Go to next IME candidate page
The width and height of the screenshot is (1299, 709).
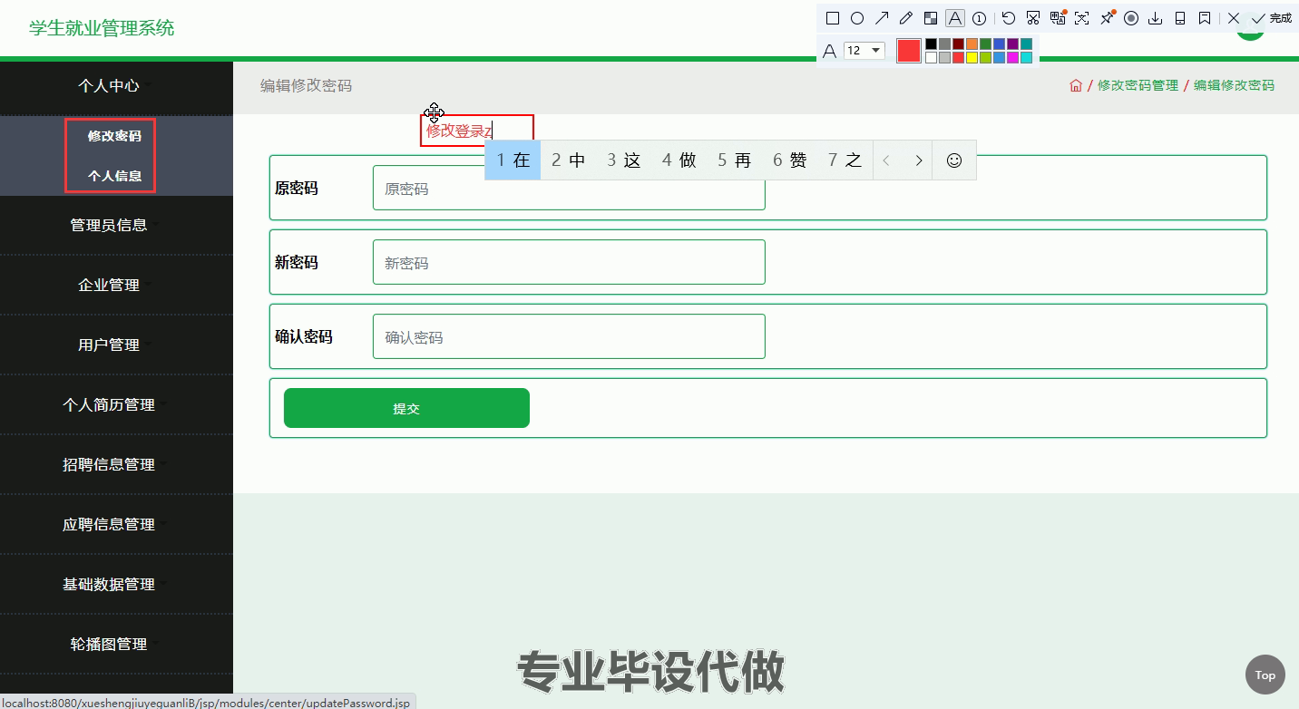tap(918, 160)
